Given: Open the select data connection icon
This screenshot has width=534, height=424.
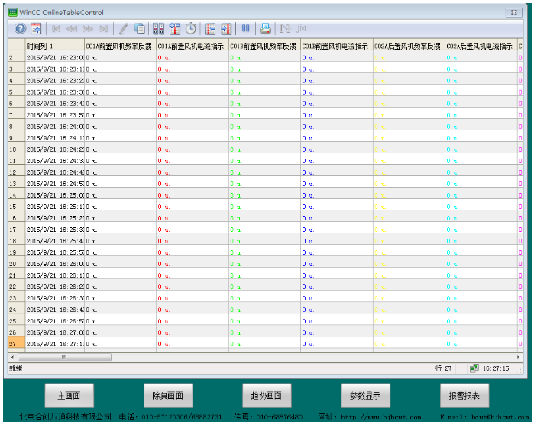Looking at the screenshot, I should coord(158,29).
